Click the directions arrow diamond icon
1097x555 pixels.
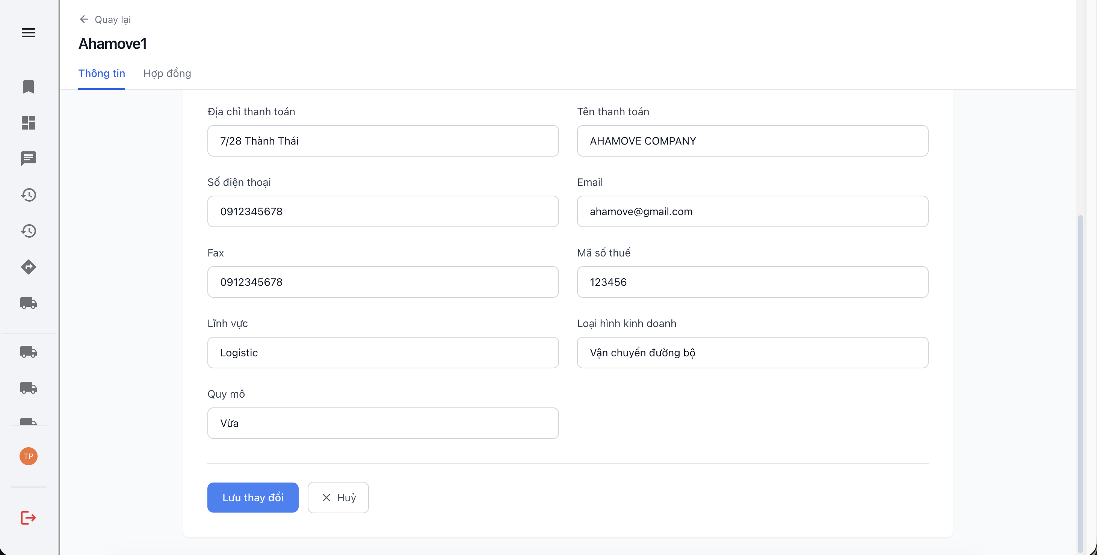click(29, 267)
